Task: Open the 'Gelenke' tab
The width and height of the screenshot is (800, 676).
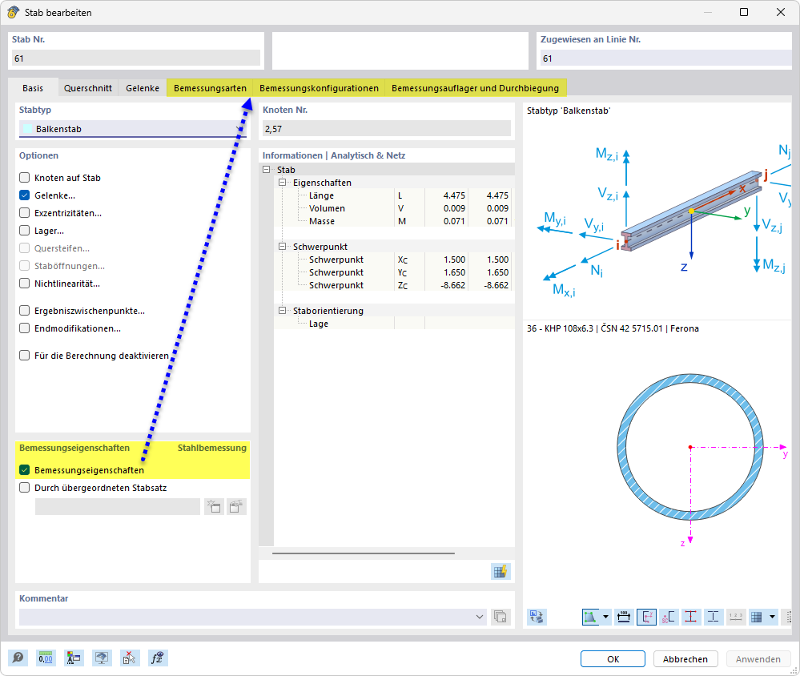Action: tap(143, 88)
